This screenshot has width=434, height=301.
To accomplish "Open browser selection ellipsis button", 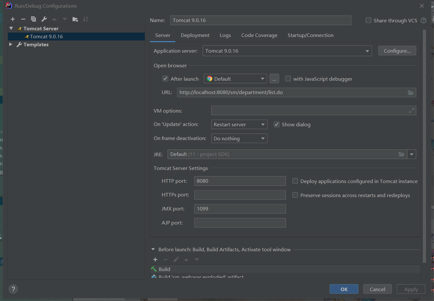I will 274,79.
